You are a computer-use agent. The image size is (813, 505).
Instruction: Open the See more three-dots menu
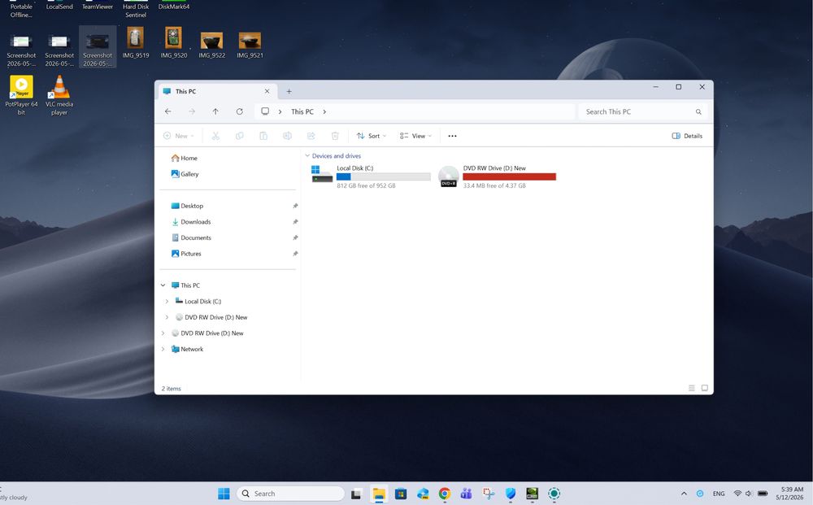452,136
